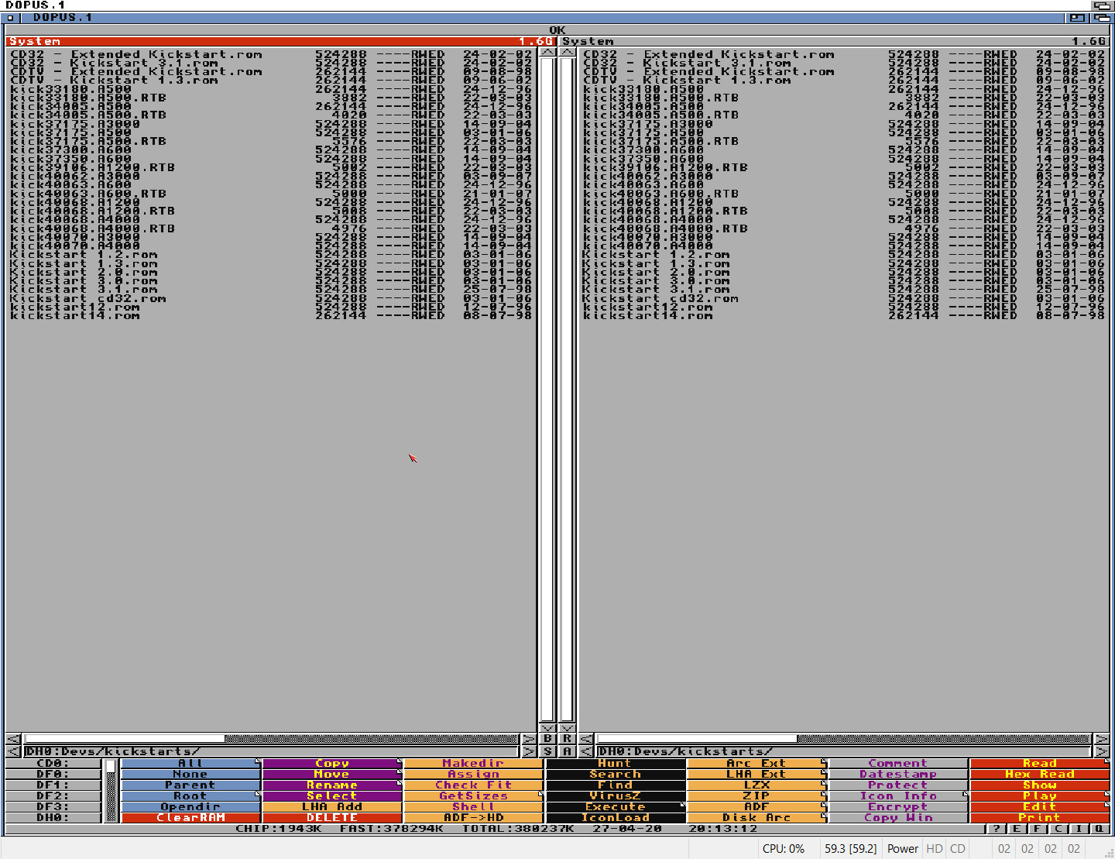
Task: Click left path field's next-buffer arrow
Action: tap(530, 751)
